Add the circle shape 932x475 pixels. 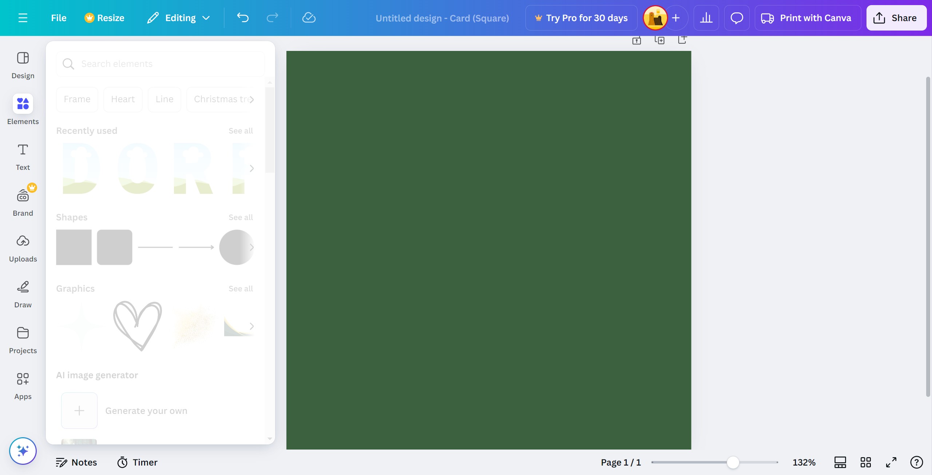[x=237, y=247]
